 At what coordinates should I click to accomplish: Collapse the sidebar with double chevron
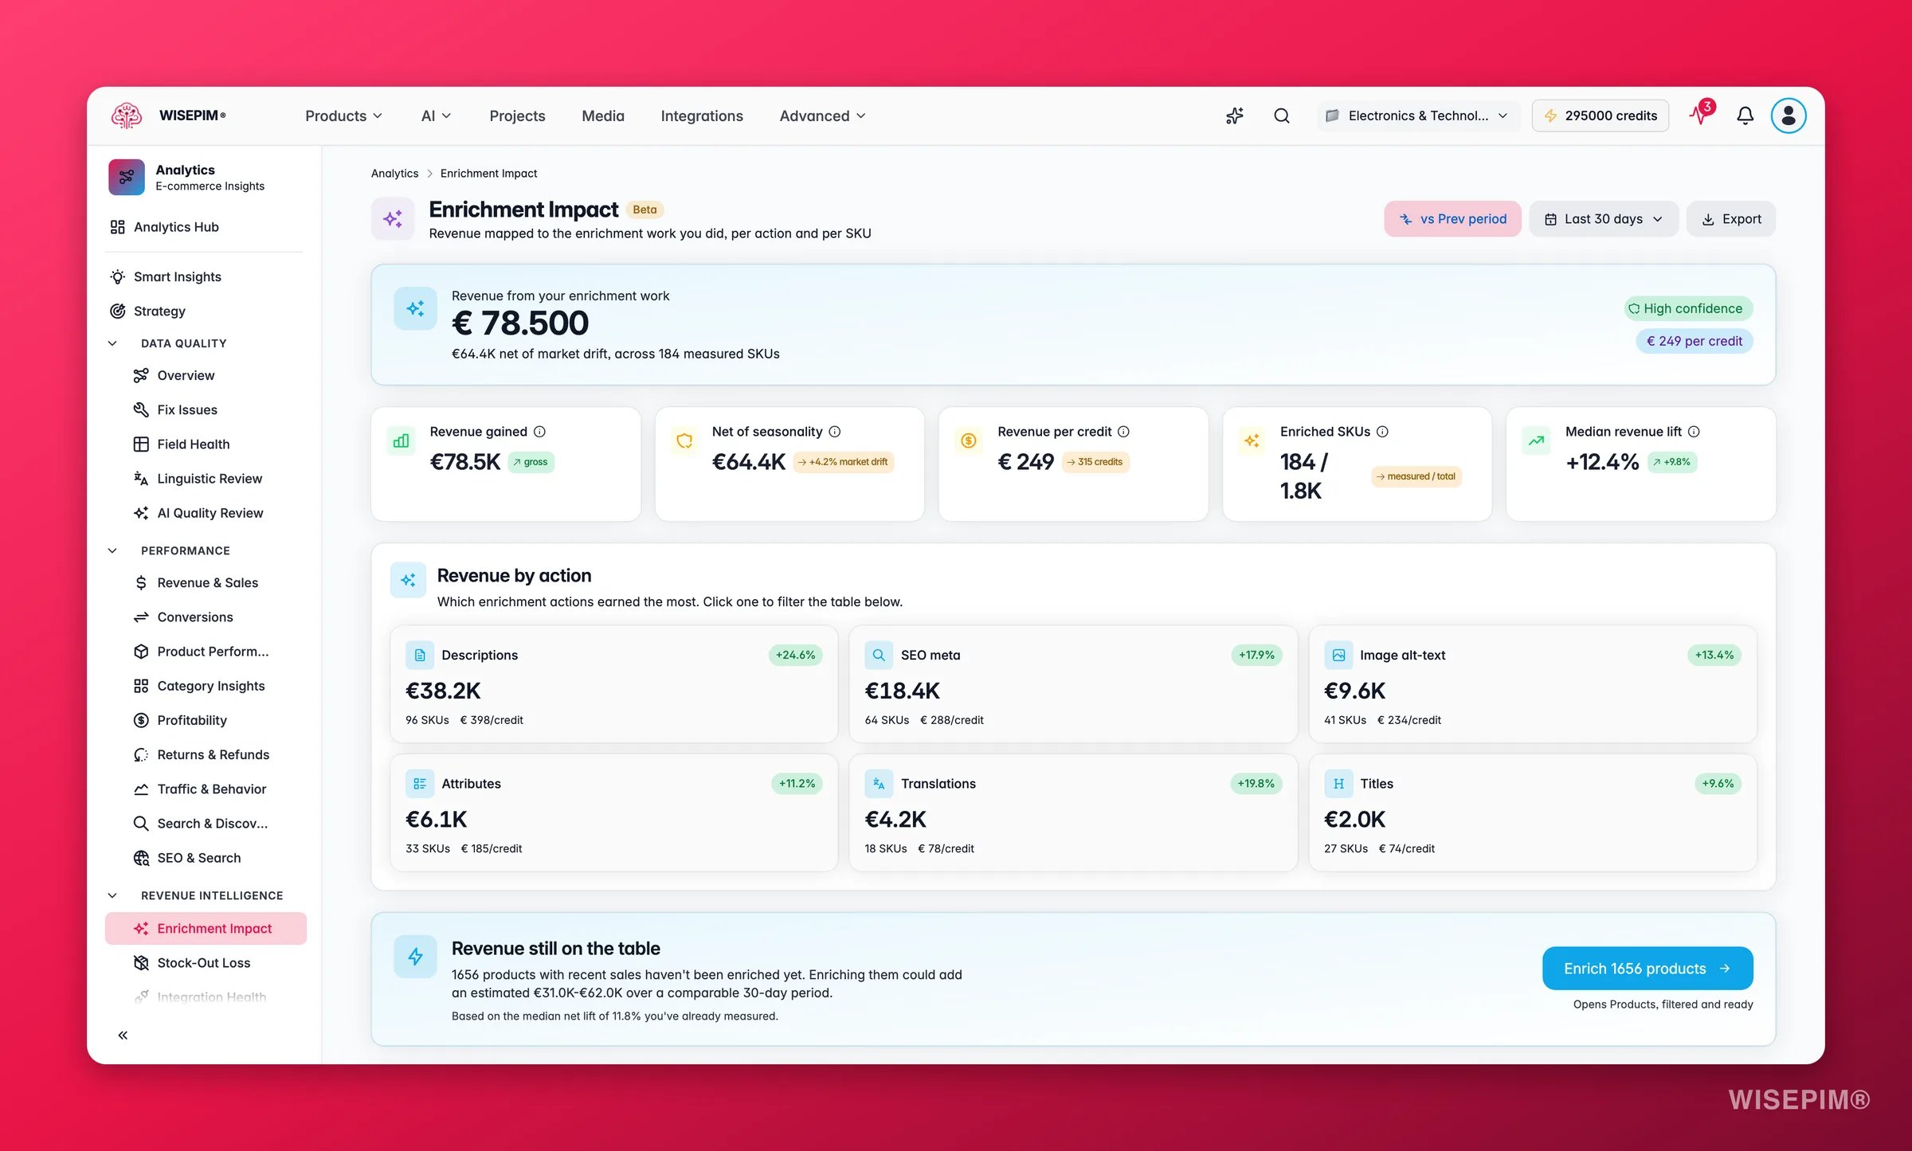point(123,1035)
